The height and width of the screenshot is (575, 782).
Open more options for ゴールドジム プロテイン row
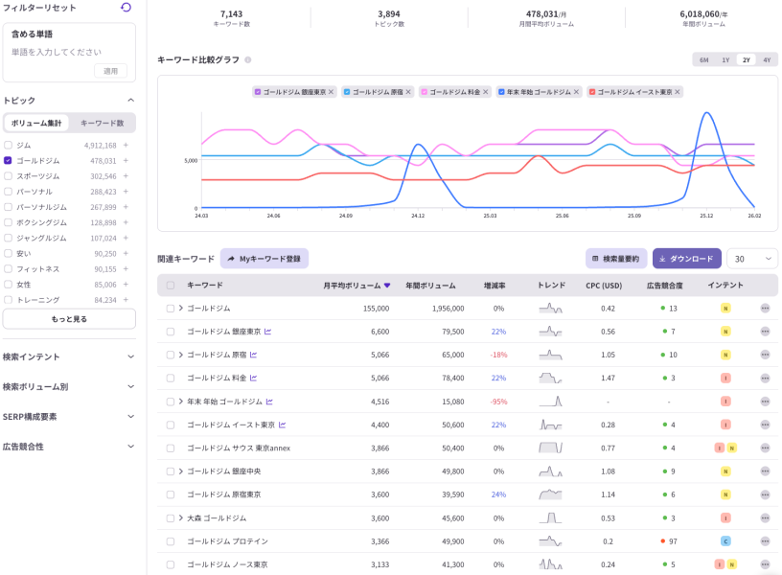765,541
